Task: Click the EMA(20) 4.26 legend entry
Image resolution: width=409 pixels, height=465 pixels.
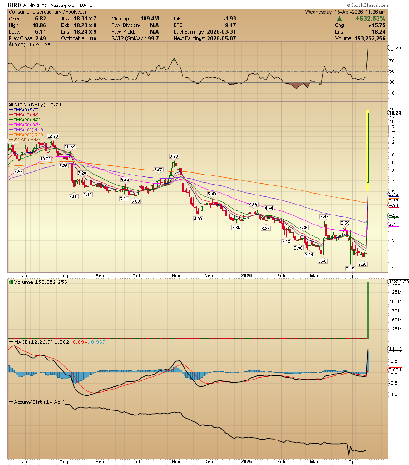Action: coord(25,120)
